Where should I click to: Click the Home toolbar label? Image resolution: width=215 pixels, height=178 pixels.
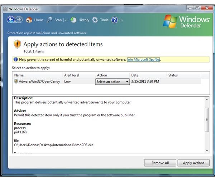(39, 20)
